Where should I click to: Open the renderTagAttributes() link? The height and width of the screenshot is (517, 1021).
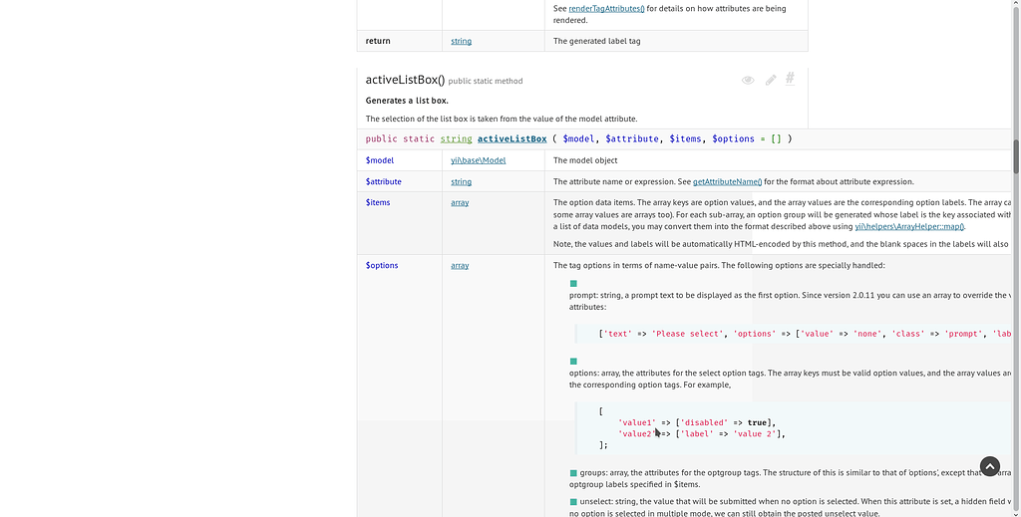(x=606, y=8)
